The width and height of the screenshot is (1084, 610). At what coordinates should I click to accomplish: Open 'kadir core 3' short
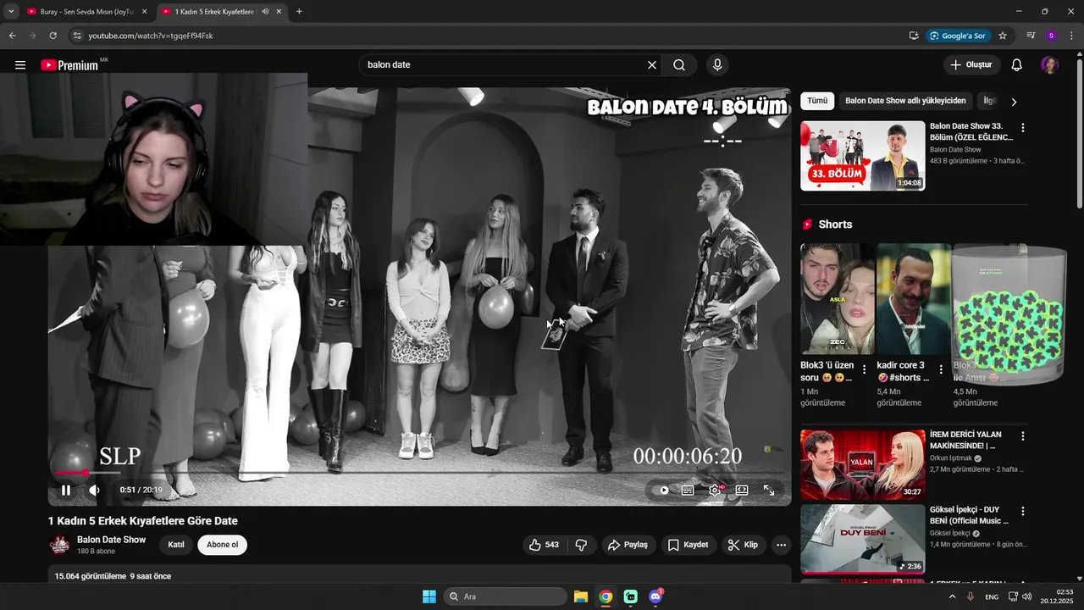[x=914, y=299]
